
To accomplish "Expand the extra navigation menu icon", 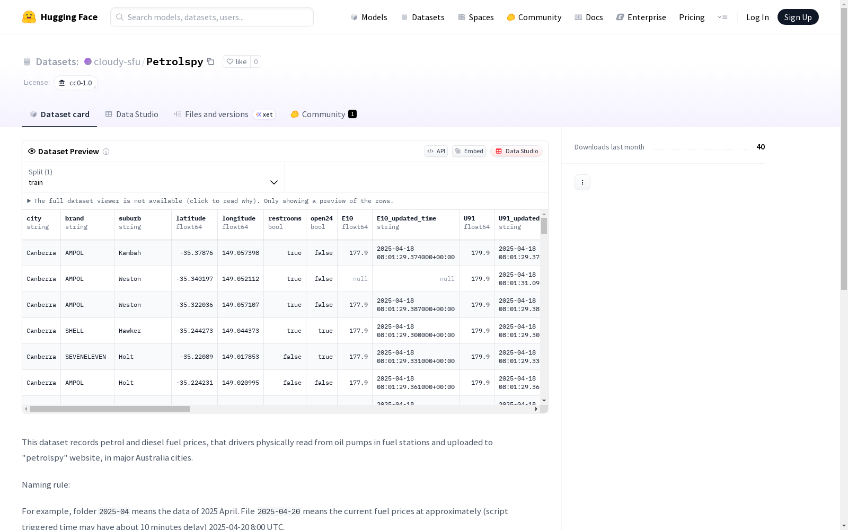I will 722,17.
